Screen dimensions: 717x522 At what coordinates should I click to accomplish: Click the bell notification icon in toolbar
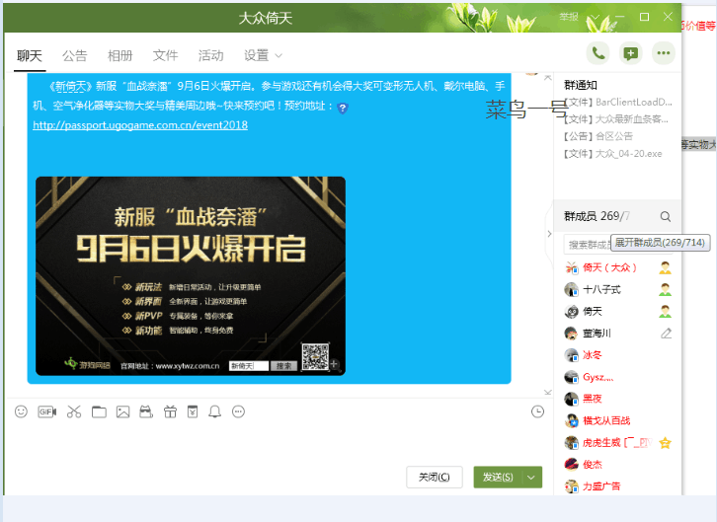point(215,411)
